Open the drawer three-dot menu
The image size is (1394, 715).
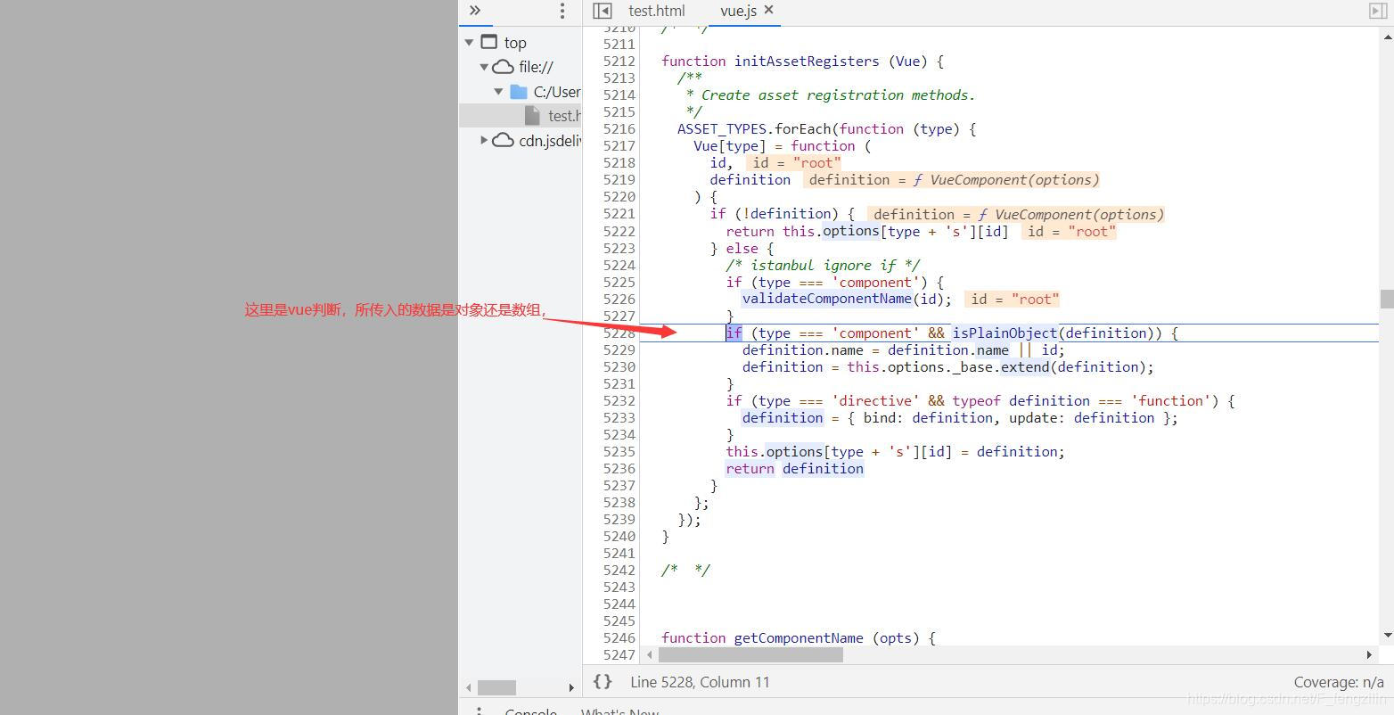coord(480,711)
